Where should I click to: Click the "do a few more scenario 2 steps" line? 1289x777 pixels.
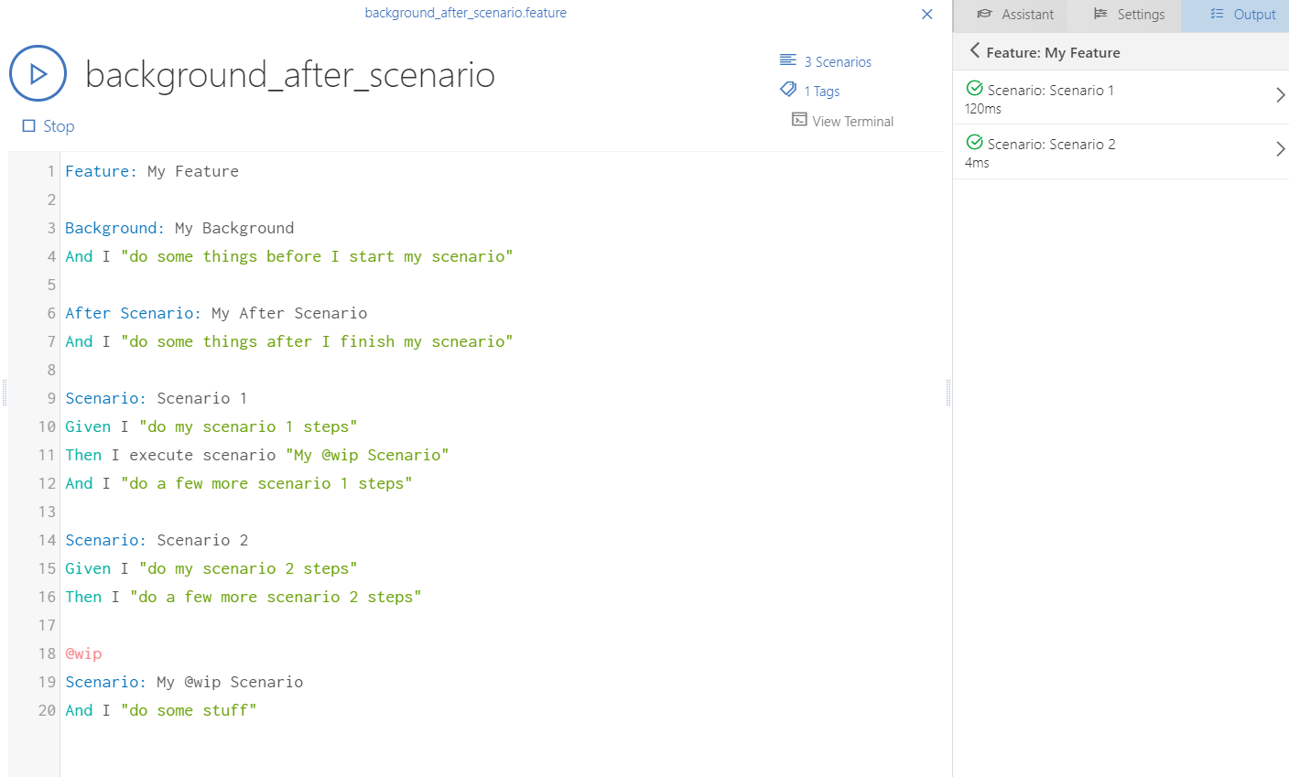(244, 597)
